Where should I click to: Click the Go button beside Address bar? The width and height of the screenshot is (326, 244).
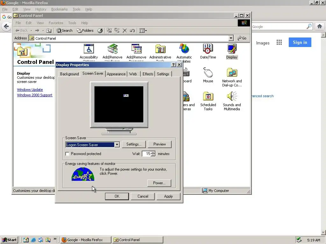coord(242,38)
